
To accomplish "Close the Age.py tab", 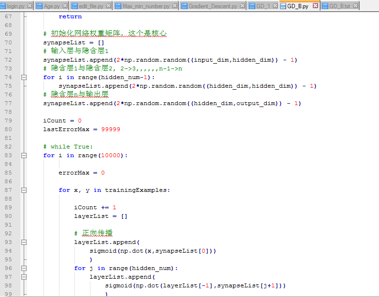I will pyautogui.click(x=65, y=6).
